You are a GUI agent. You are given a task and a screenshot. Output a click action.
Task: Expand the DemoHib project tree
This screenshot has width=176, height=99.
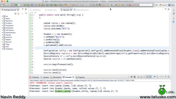[x=2, y=21]
